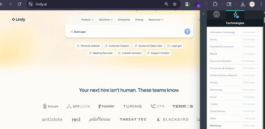265x129 pixels.
Task: Bookmark this page with the star icon
Action: (175, 4)
